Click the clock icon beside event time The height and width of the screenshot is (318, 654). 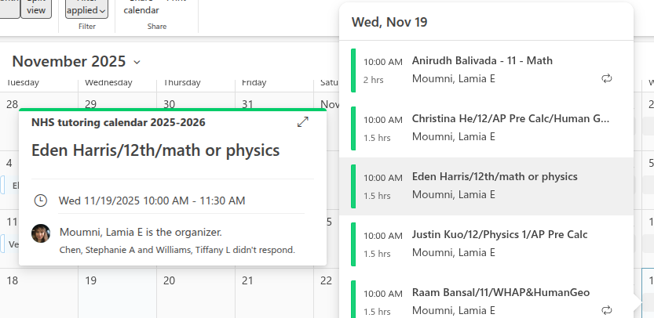(41, 201)
